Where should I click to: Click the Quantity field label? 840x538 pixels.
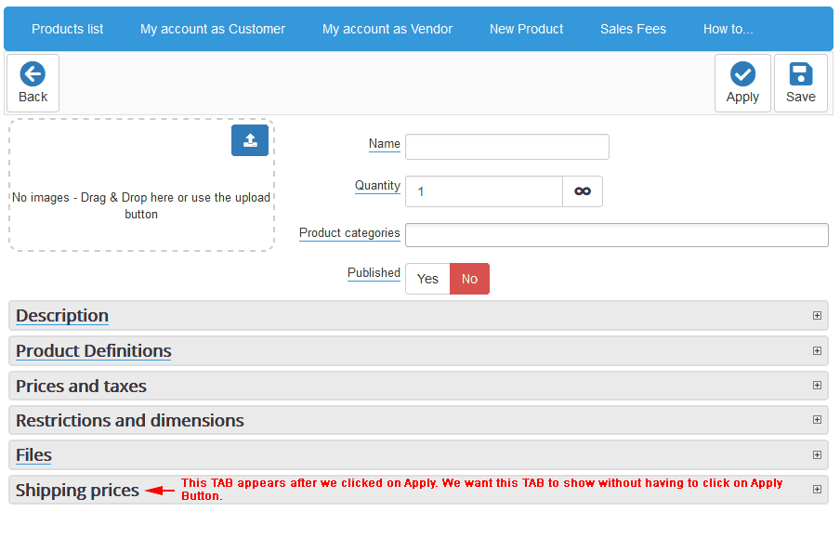(377, 186)
